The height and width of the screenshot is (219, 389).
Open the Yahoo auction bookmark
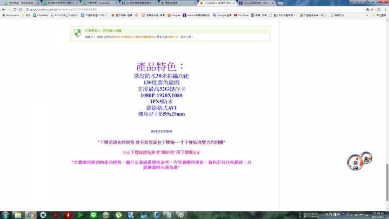(x=196, y=15)
